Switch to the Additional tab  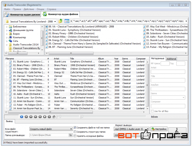171,59
